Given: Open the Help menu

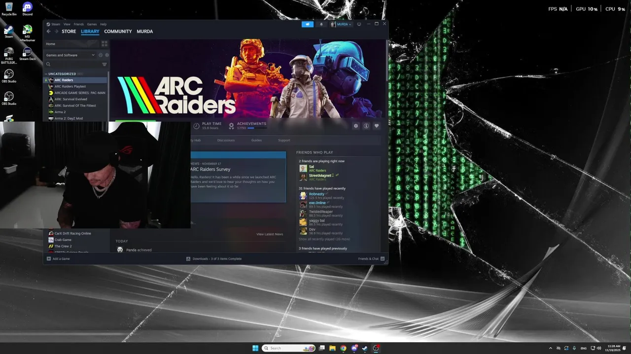Looking at the screenshot, I should pos(103,24).
